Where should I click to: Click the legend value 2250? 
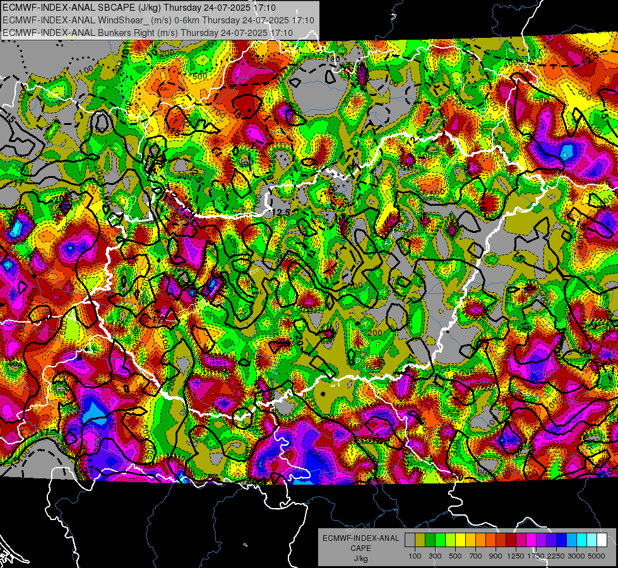click(556, 556)
